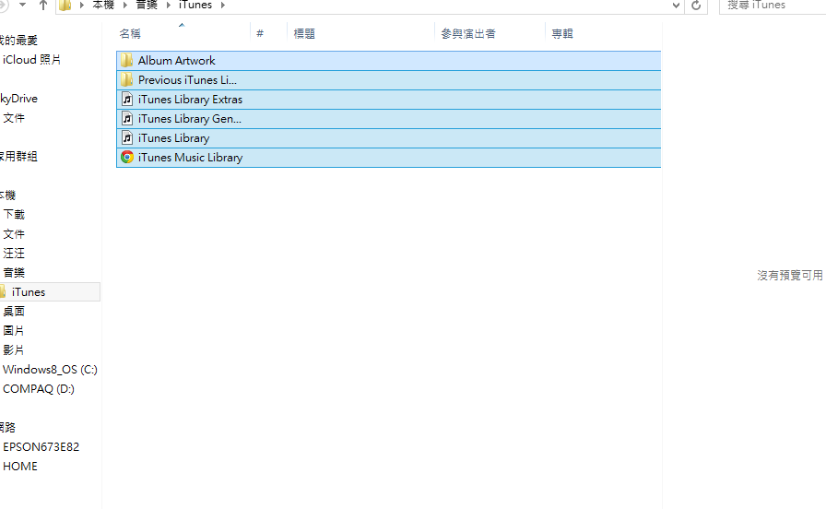
Task: Open 圖片 in the navigation pane
Action: tap(14, 330)
